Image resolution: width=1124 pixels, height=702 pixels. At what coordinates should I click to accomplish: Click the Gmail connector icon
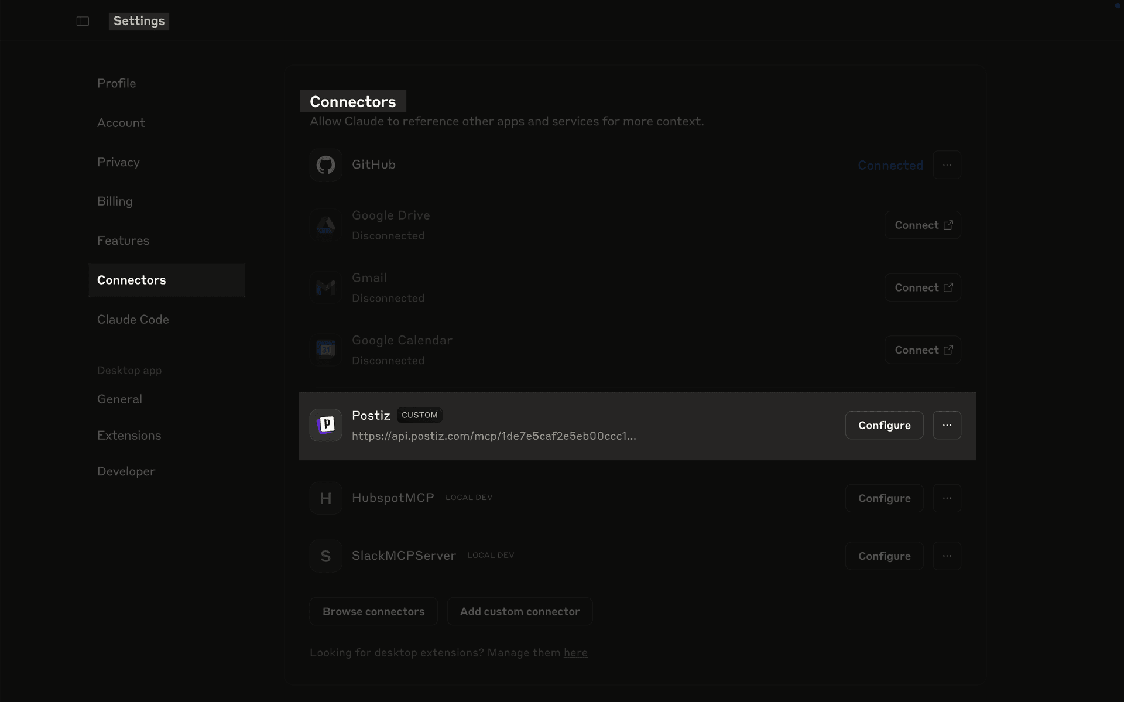(x=325, y=287)
